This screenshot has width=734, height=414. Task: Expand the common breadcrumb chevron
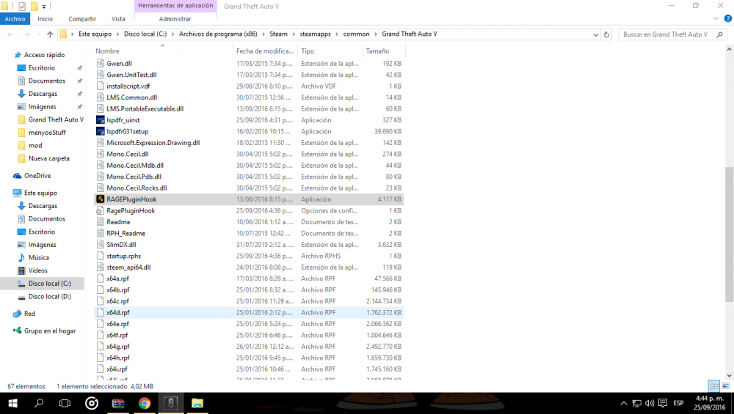pyautogui.click(x=375, y=34)
